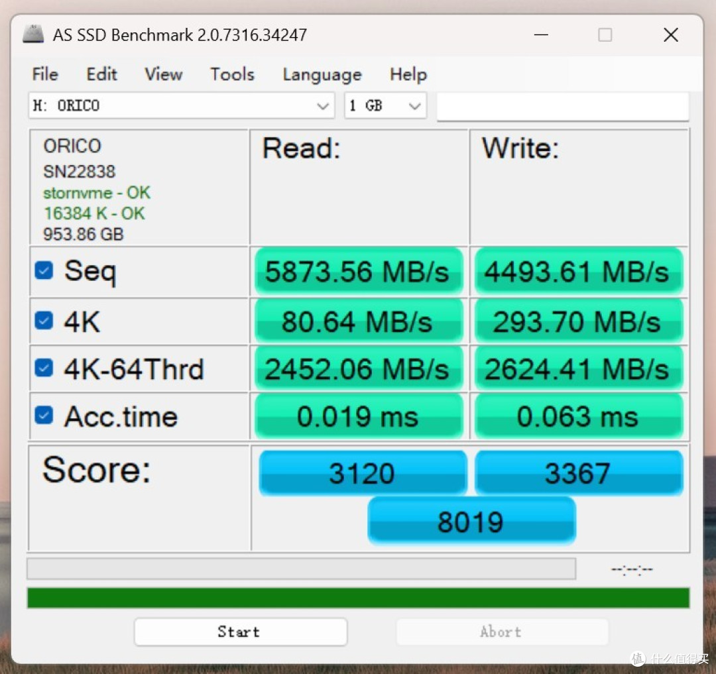Uncheck the Acc.time test checkbox
The height and width of the screenshot is (674, 716).
point(44,416)
